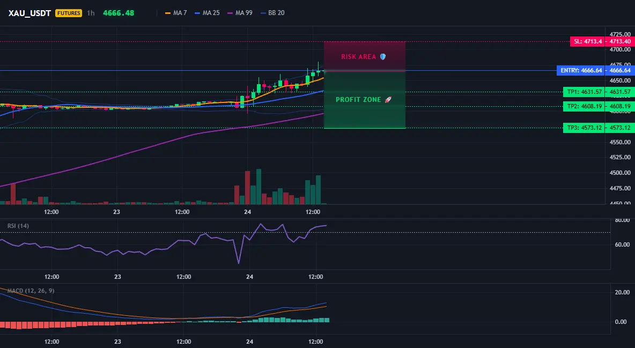The height and width of the screenshot is (348, 635).
Task: Click the 4573.12 price axis tag
Action: point(620,128)
